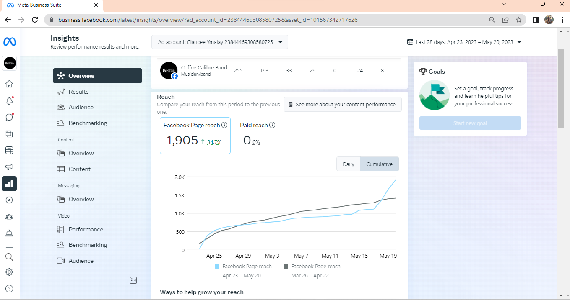Open Ads megaphone icon
Image resolution: width=570 pixels, height=300 pixels.
click(x=9, y=167)
